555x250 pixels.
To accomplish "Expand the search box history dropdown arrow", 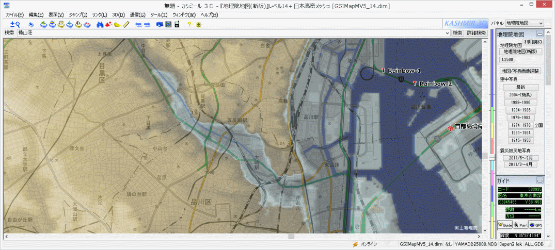I will [x=447, y=32].
